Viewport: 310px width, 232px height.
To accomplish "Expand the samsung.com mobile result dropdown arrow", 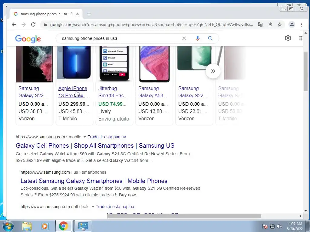I will pyautogui.click(x=85, y=137).
